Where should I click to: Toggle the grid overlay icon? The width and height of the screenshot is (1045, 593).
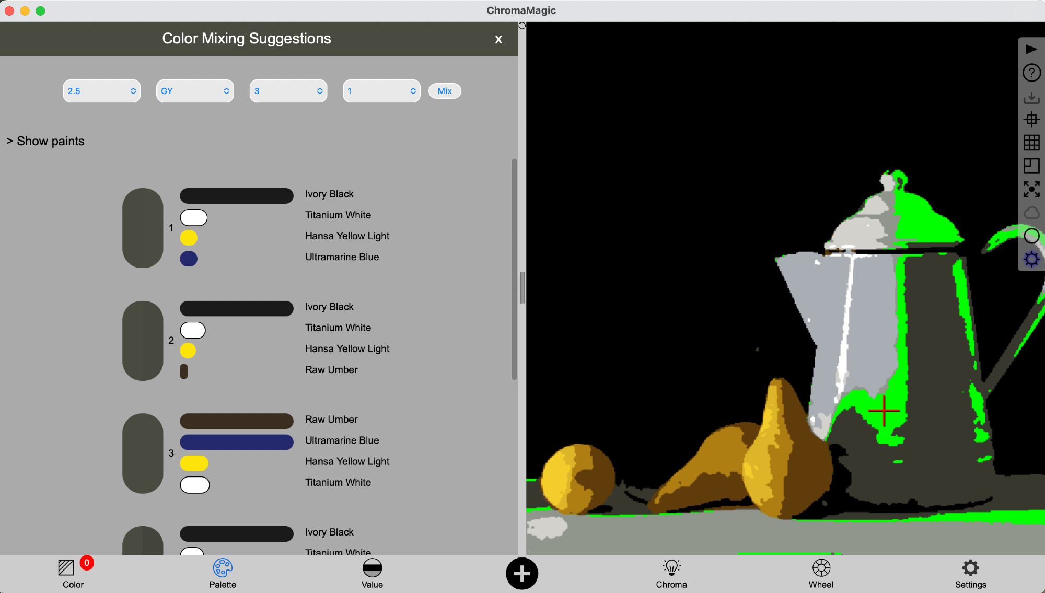1031,143
